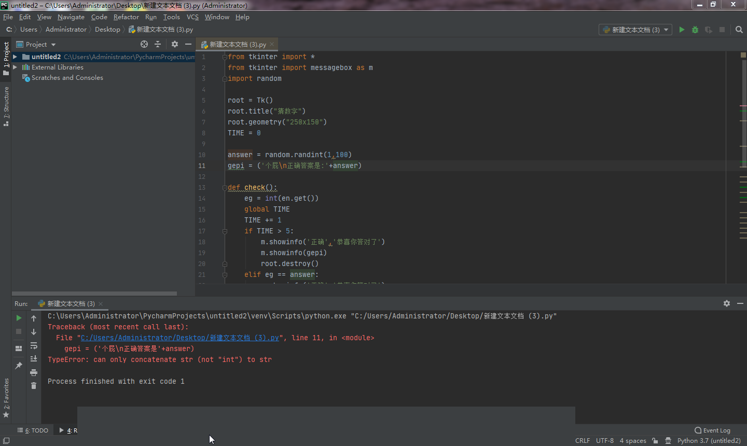Screen dimensions: 747x446
Task: Go up the stack trace
Action: 34,318
